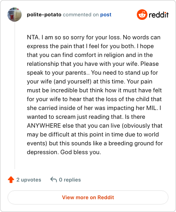The width and height of the screenshot is (176, 212).
Task: Click the "2 upvotes" label
Action: [x=29, y=180]
